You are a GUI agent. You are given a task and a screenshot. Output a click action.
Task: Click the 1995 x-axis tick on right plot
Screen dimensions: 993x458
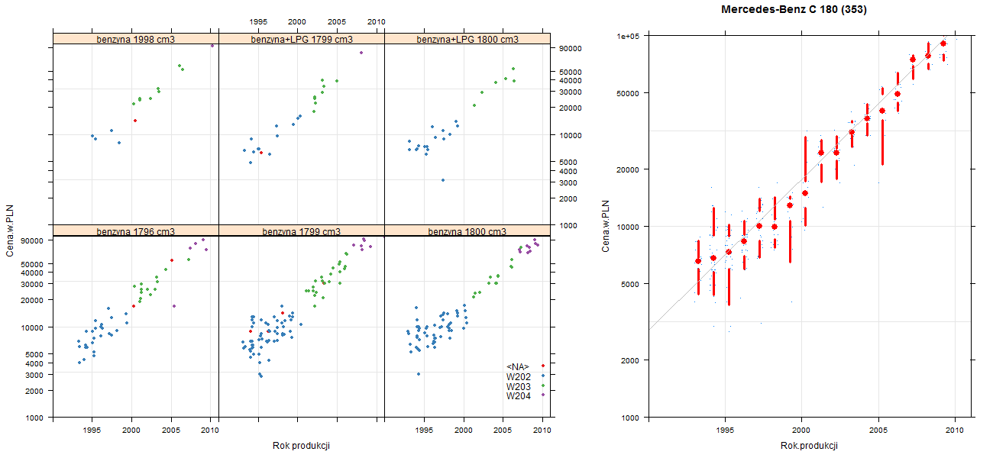726,431
